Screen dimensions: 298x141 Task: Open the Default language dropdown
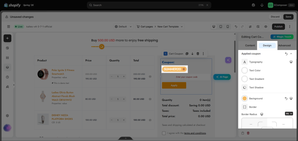point(123,27)
